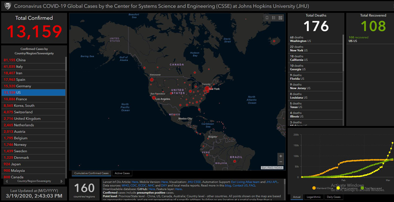Image resolution: width=394 pixels, height=202 pixels.
Task: Switch to Active Cases map tab
Action: point(122,173)
